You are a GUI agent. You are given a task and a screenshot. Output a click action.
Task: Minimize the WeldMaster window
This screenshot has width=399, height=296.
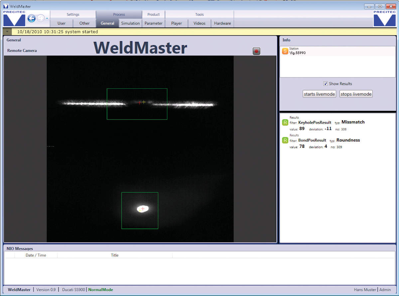coord(369,6)
